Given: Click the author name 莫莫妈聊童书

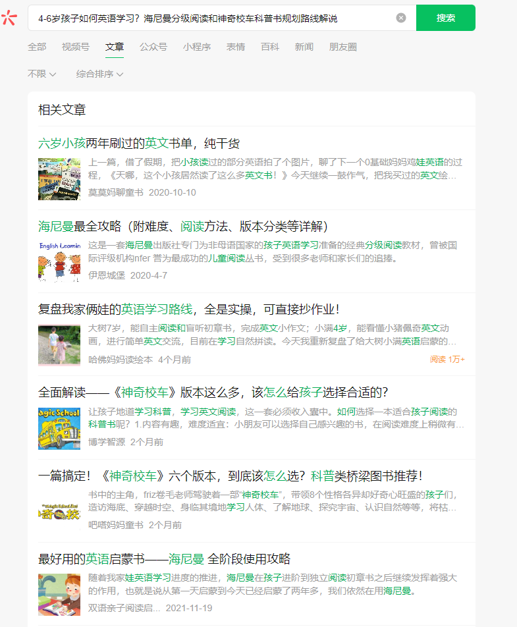Looking at the screenshot, I should point(116,192).
